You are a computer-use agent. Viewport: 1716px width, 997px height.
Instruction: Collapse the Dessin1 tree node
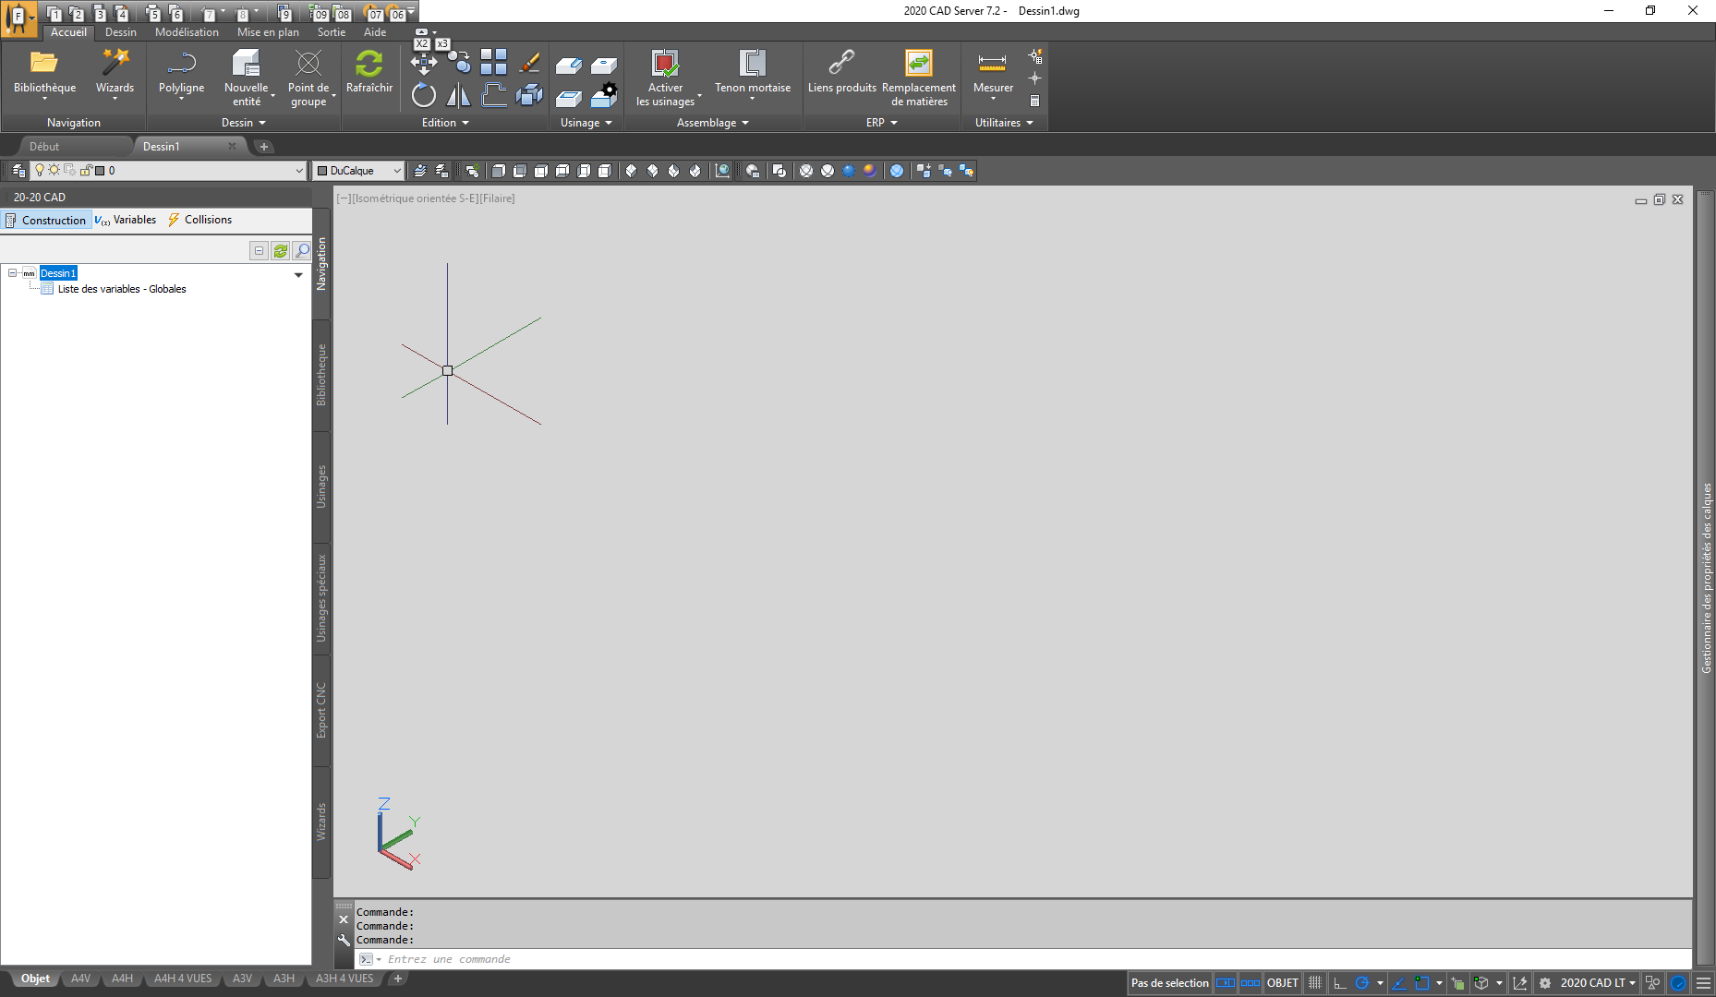(x=13, y=273)
